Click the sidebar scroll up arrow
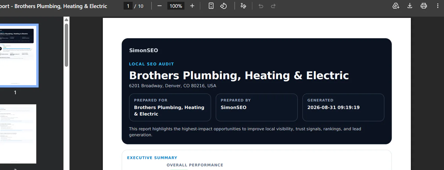This screenshot has width=444, height=170. click(66, 20)
